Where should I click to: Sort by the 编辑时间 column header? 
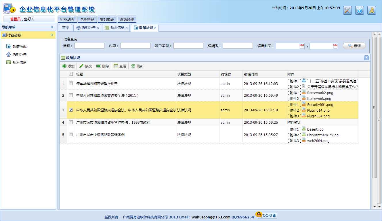tap(264, 74)
